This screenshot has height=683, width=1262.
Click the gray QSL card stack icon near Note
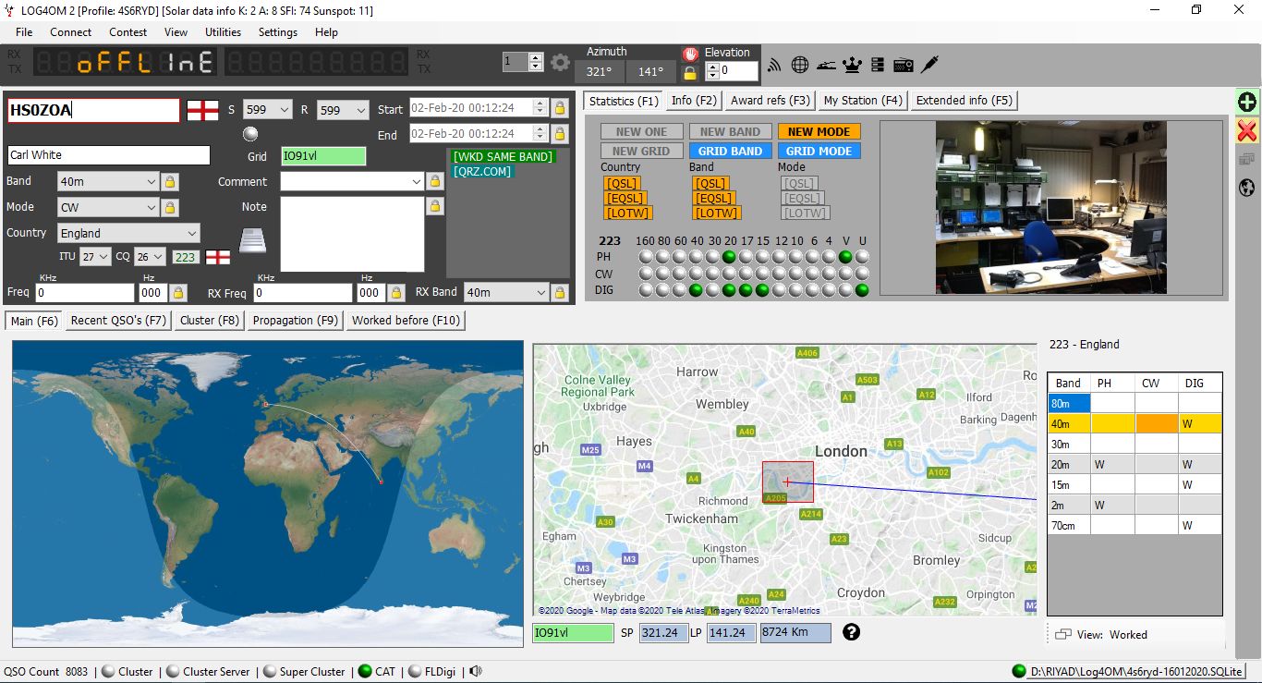click(253, 239)
